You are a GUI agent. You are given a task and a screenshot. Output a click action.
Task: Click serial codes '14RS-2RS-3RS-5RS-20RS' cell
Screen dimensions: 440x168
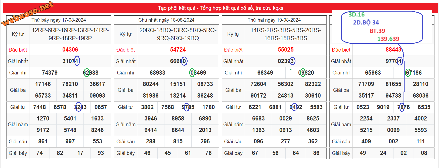286,34
